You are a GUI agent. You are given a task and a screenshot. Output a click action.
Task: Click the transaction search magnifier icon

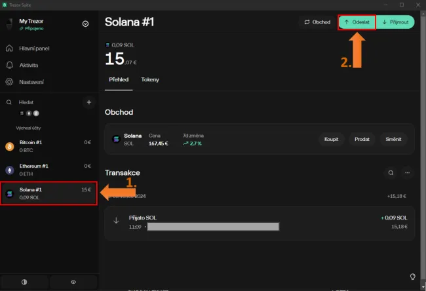[x=391, y=173]
